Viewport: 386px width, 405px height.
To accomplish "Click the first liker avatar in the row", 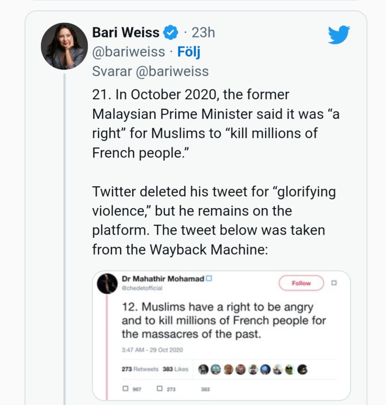I will tap(203, 369).
